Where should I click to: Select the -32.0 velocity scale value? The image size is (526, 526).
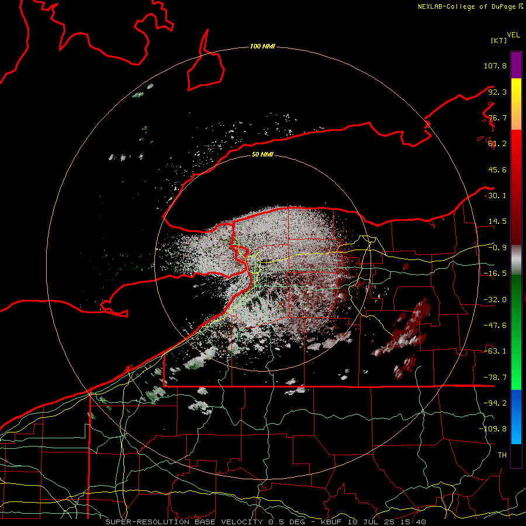pos(495,300)
